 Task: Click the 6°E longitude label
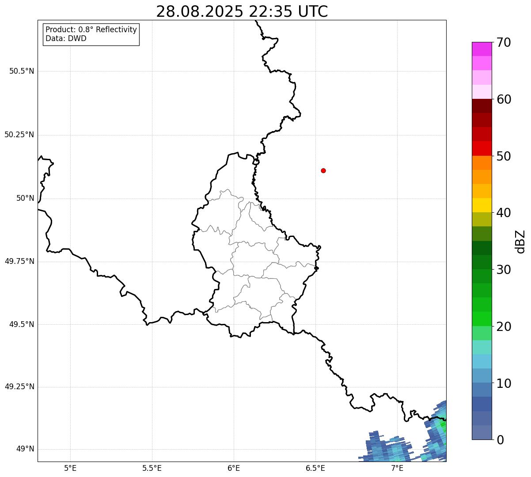click(x=234, y=468)
